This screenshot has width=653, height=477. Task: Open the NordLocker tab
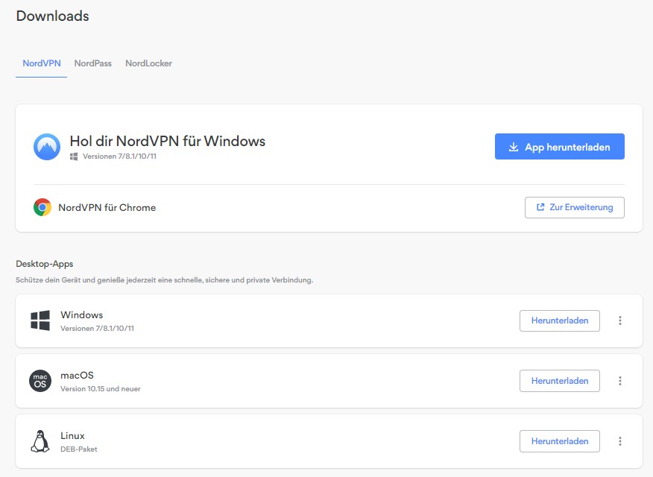coord(148,63)
